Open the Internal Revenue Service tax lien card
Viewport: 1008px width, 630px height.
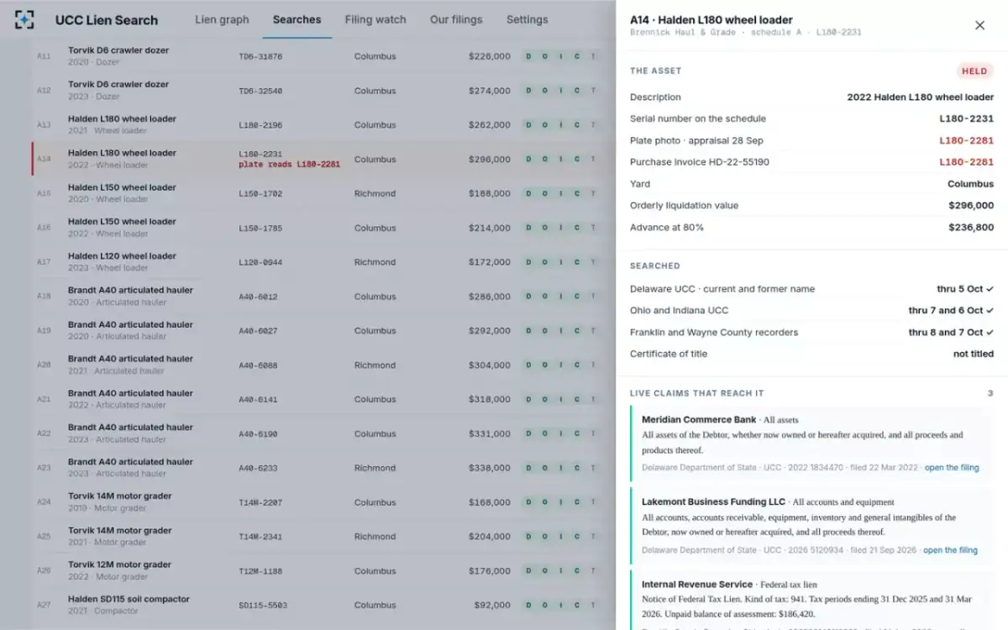click(811, 600)
